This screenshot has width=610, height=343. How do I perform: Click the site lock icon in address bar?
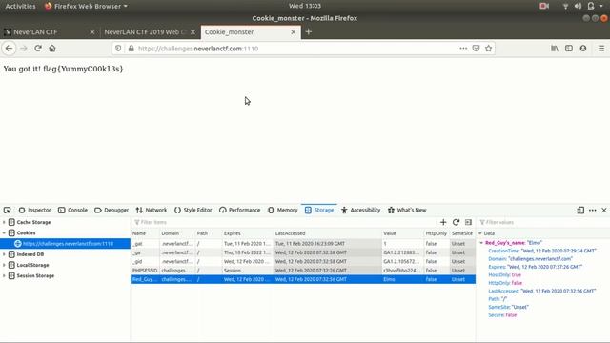point(132,49)
